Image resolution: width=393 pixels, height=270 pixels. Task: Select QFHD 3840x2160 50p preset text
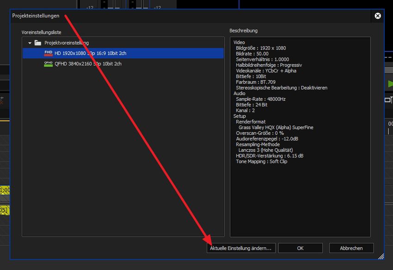click(88, 64)
